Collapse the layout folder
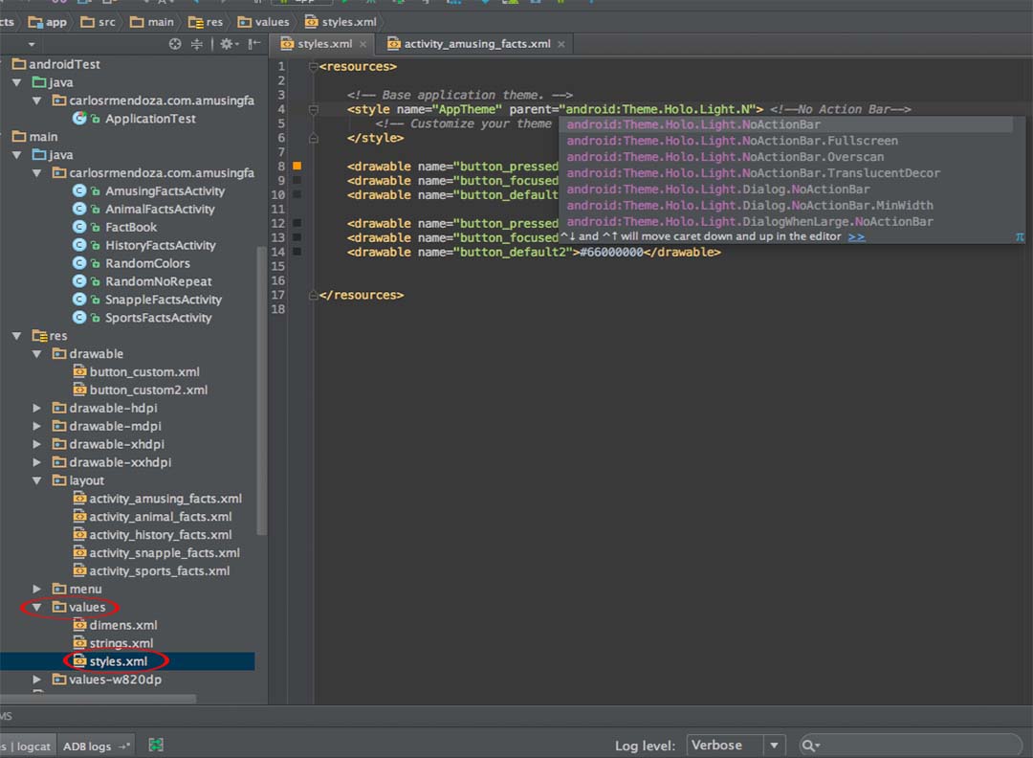The height and width of the screenshot is (758, 1033). [37, 481]
